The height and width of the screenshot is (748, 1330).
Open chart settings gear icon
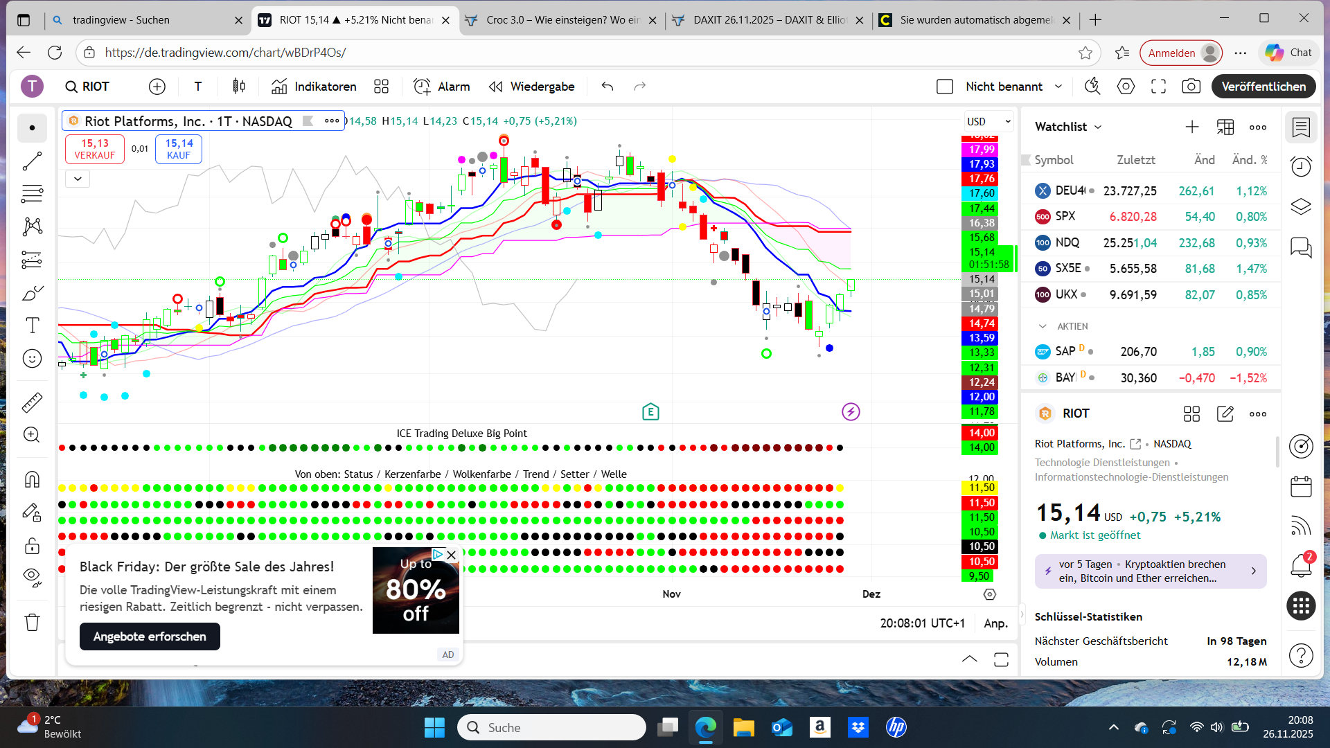pyautogui.click(x=1126, y=87)
